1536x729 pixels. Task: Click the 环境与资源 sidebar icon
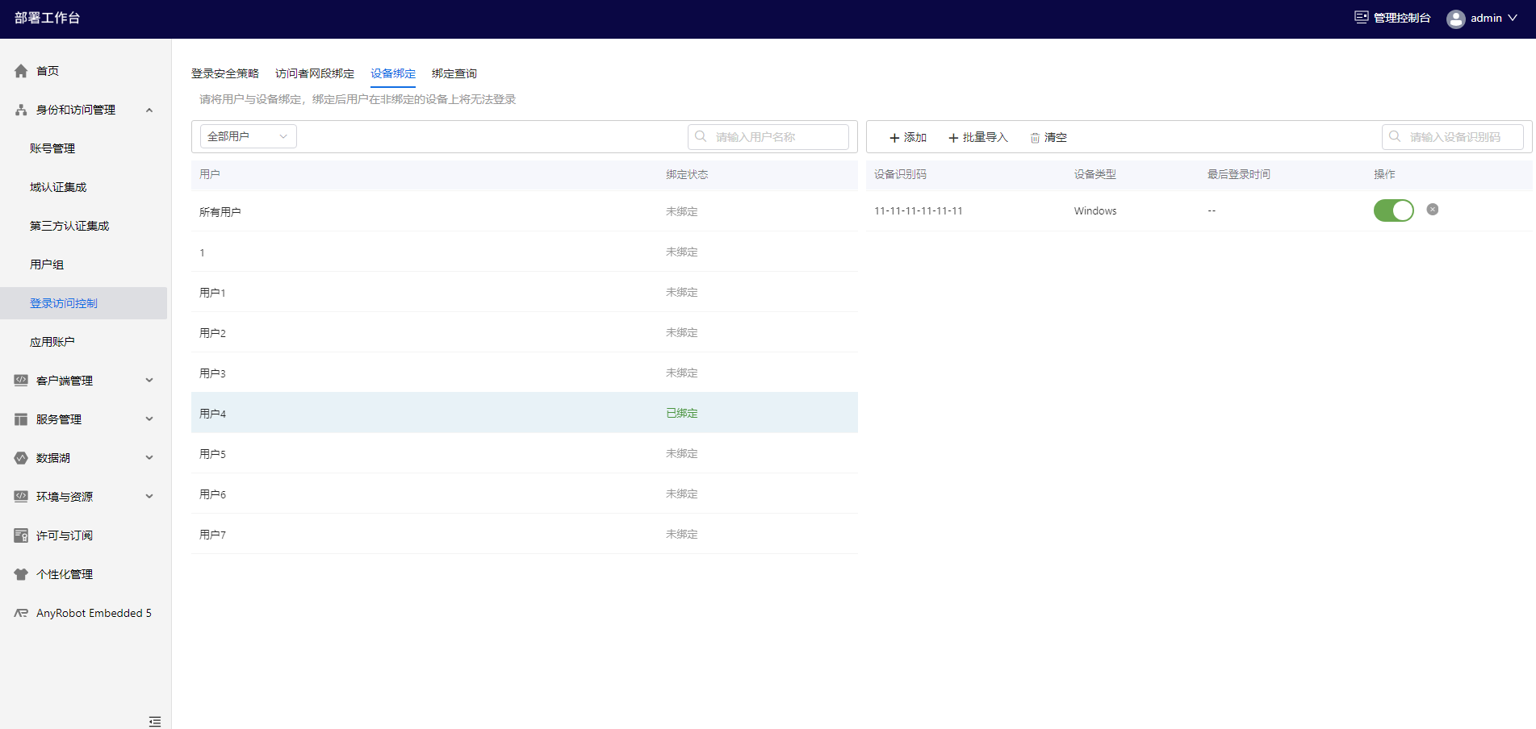pyautogui.click(x=21, y=497)
